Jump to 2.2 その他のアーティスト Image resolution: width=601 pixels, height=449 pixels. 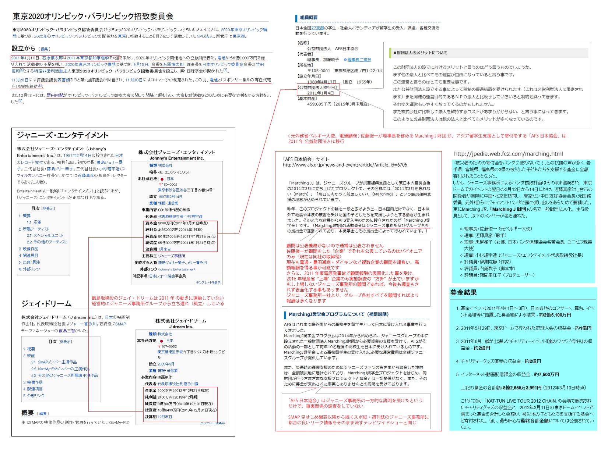click(47, 242)
